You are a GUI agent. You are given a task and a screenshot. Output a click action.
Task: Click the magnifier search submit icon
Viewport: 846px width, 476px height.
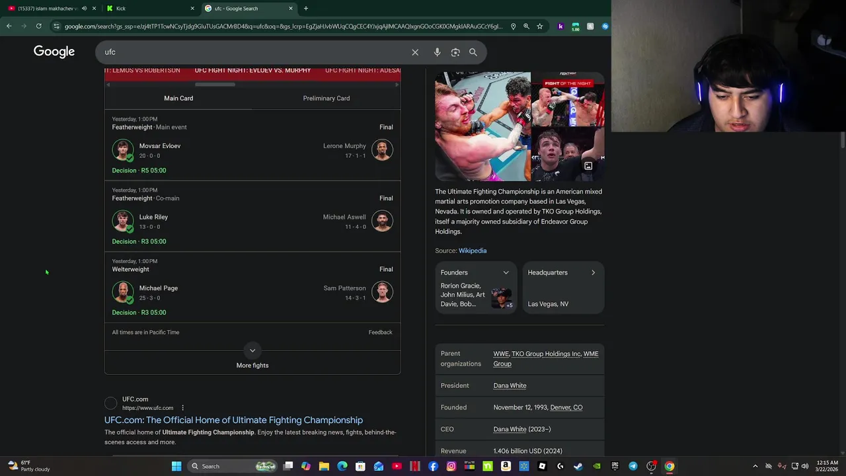click(473, 52)
